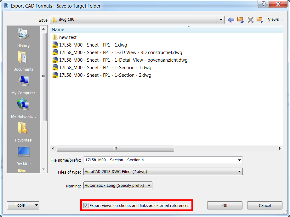
Task: Click the OK button
Action: [x=225, y=205]
